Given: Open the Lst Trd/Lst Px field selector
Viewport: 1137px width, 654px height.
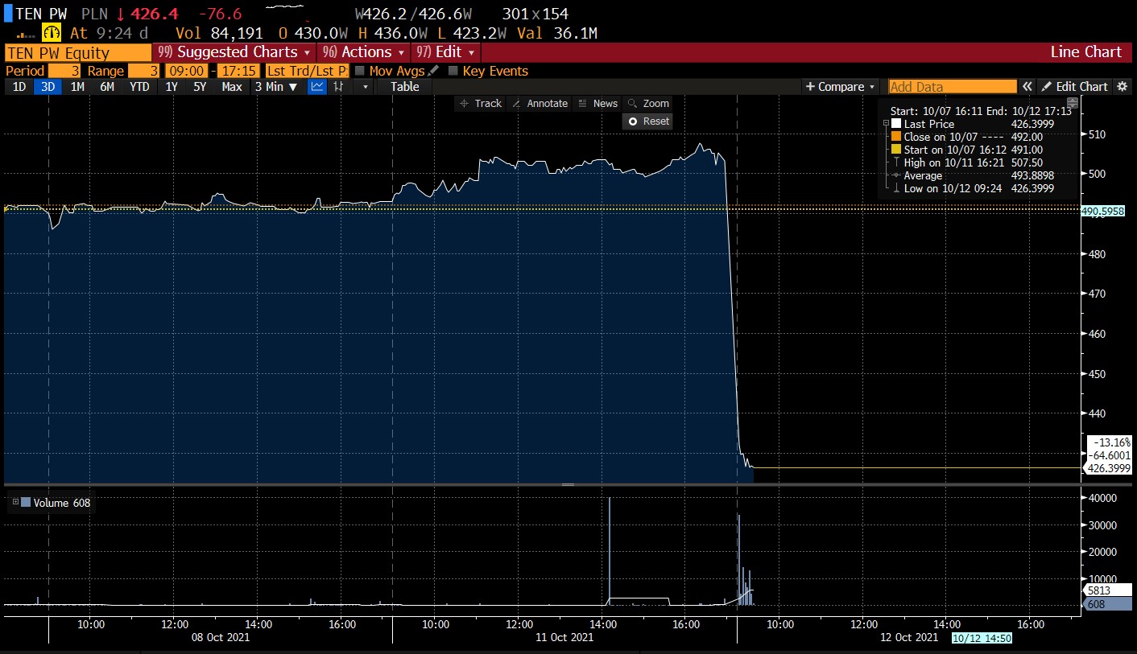Looking at the screenshot, I should tap(308, 71).
